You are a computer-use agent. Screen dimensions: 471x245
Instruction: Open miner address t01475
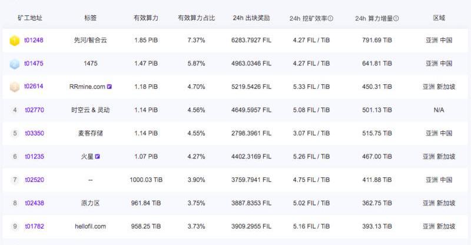(34, 64)
